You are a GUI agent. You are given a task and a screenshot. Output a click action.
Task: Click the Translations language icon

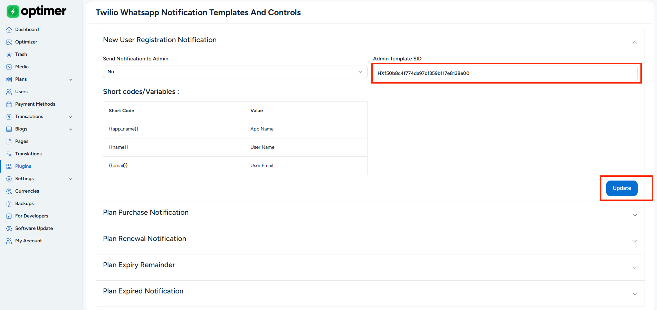click(9, 154)
